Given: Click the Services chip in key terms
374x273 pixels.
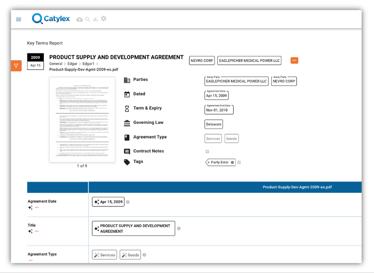Looking at the screenshot, I should 213,139.
